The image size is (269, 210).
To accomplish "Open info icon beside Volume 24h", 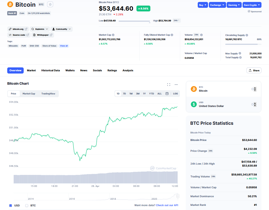I will click(x=201, y=35).
